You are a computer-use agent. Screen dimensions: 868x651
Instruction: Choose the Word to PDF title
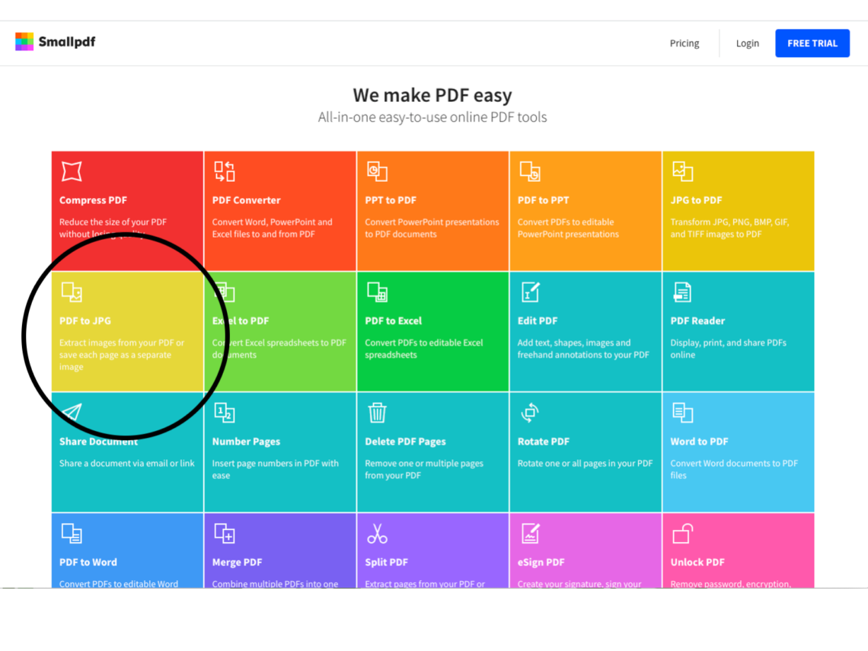click(699, 442)
